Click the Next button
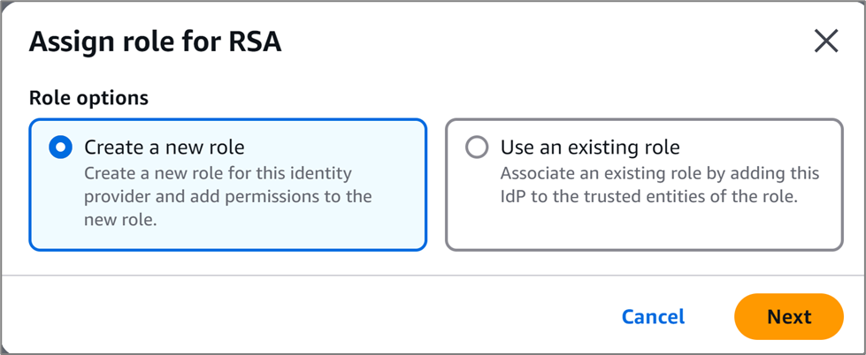The height and width of the screenshot is (355, 866). pos(788,316)
